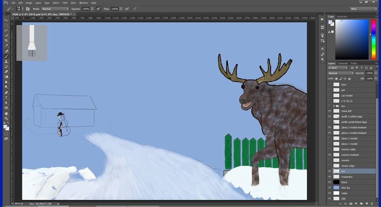Hide the 'blue bg' layer
Image resolution: width=381 pixels, height=207 pixels.
[329, 188]
